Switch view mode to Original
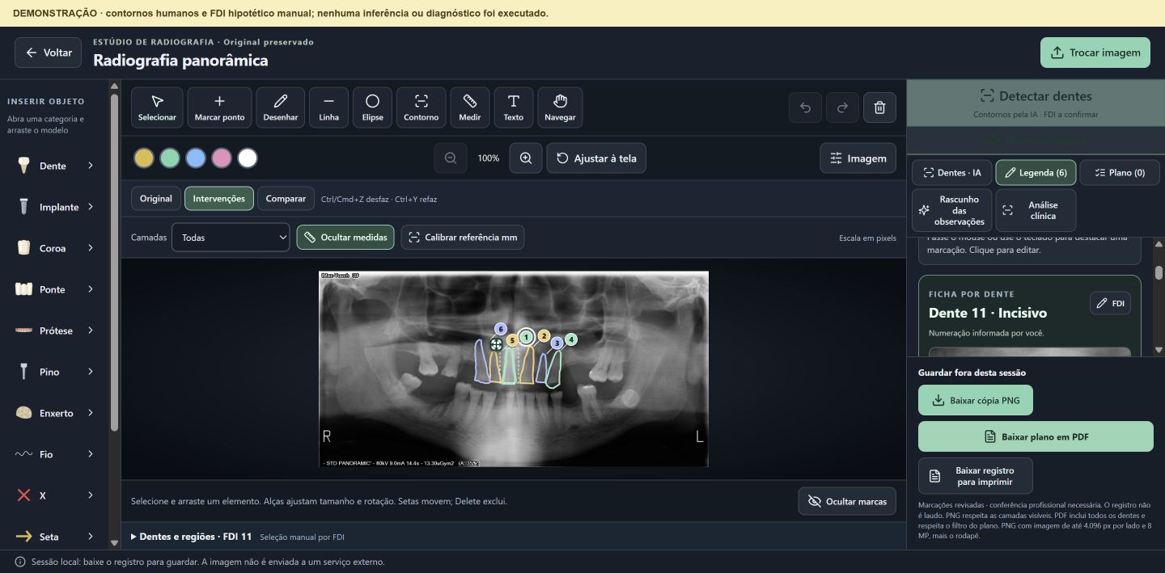This screenshot has height=573, width=1165. point(156,199)
